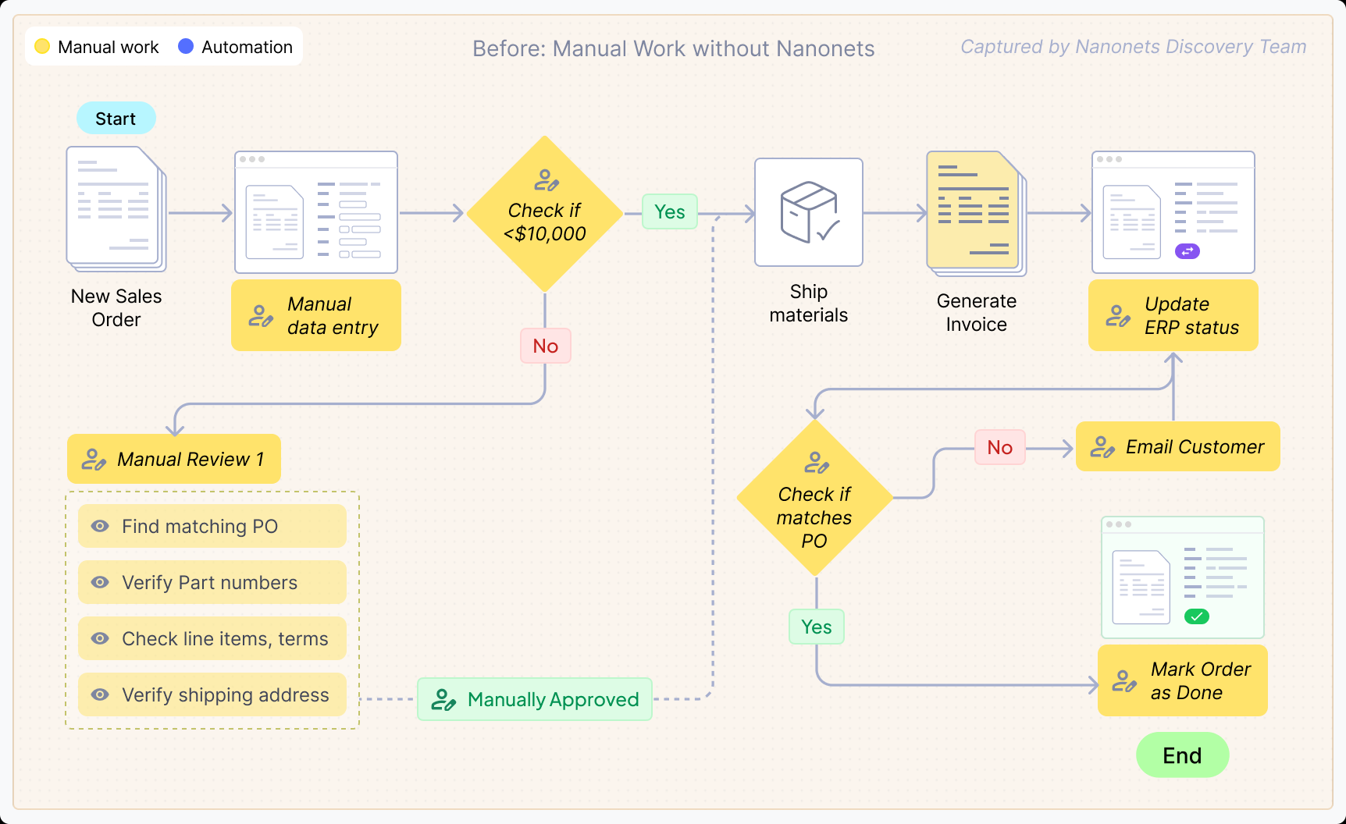Click the Start badge

point(116,118)
